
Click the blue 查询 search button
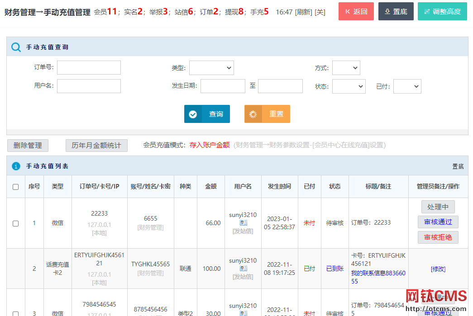tap(207, 114)
